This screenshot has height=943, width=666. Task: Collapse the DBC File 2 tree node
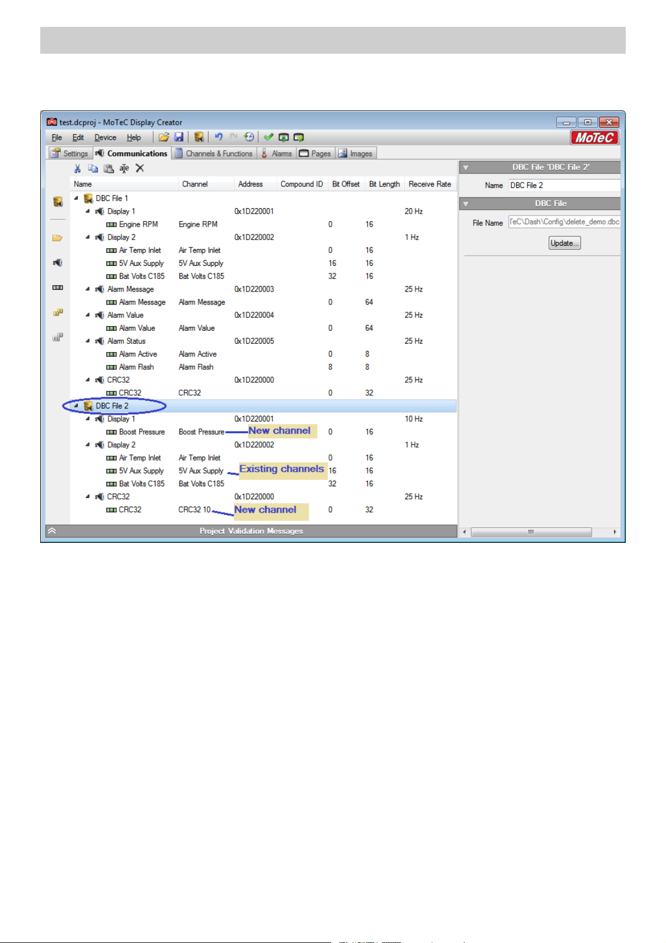click(x=76, y=406)
